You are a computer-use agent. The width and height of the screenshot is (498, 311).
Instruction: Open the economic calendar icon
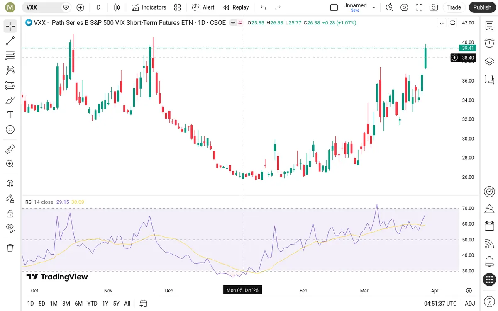coord(489,226)
